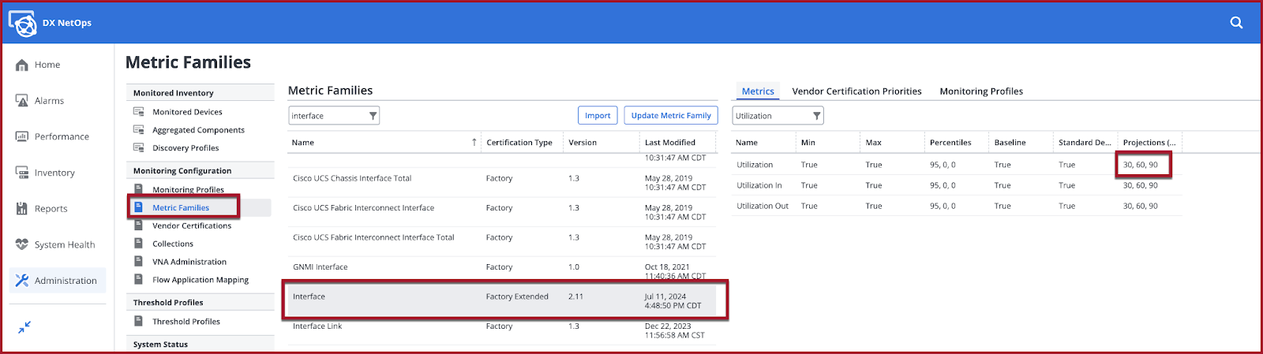The height and width of the screenshot is (354, 1263).
Task: Open Performance in sidebar
Action: click(62, 136)
